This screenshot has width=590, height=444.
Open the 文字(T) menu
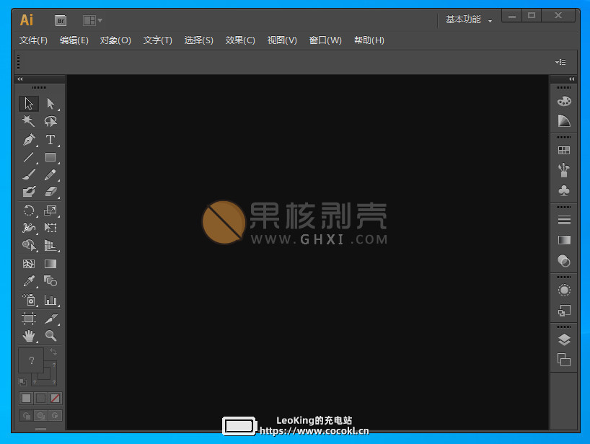pos(158,40)
